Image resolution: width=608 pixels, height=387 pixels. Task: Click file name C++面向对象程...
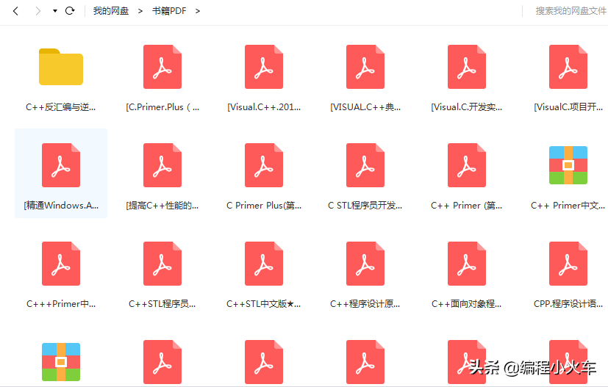466,304
